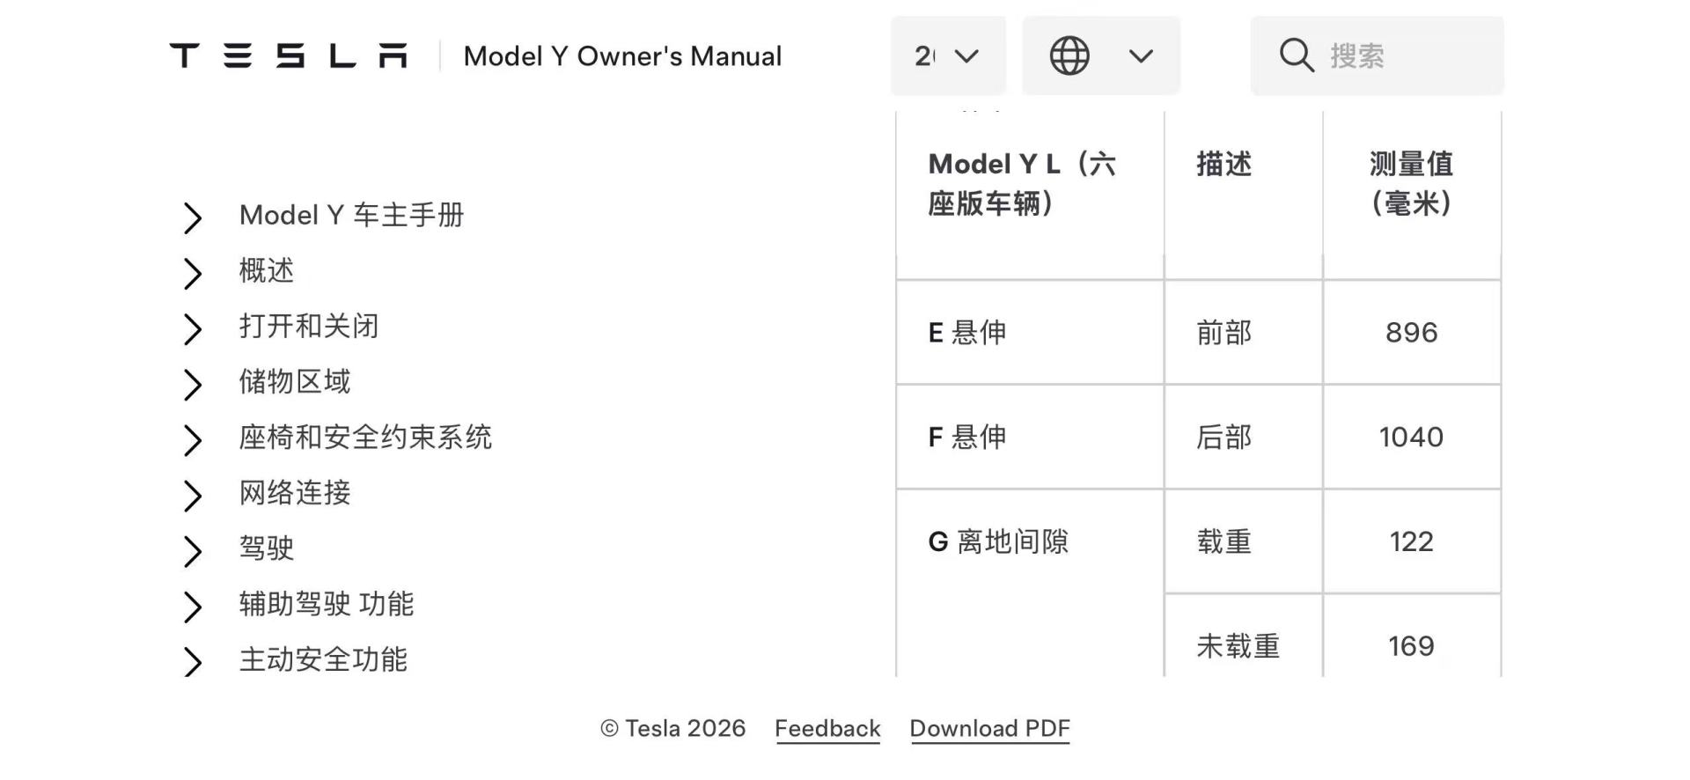Open the 座椅和安全约束系统 chapter

365,437
